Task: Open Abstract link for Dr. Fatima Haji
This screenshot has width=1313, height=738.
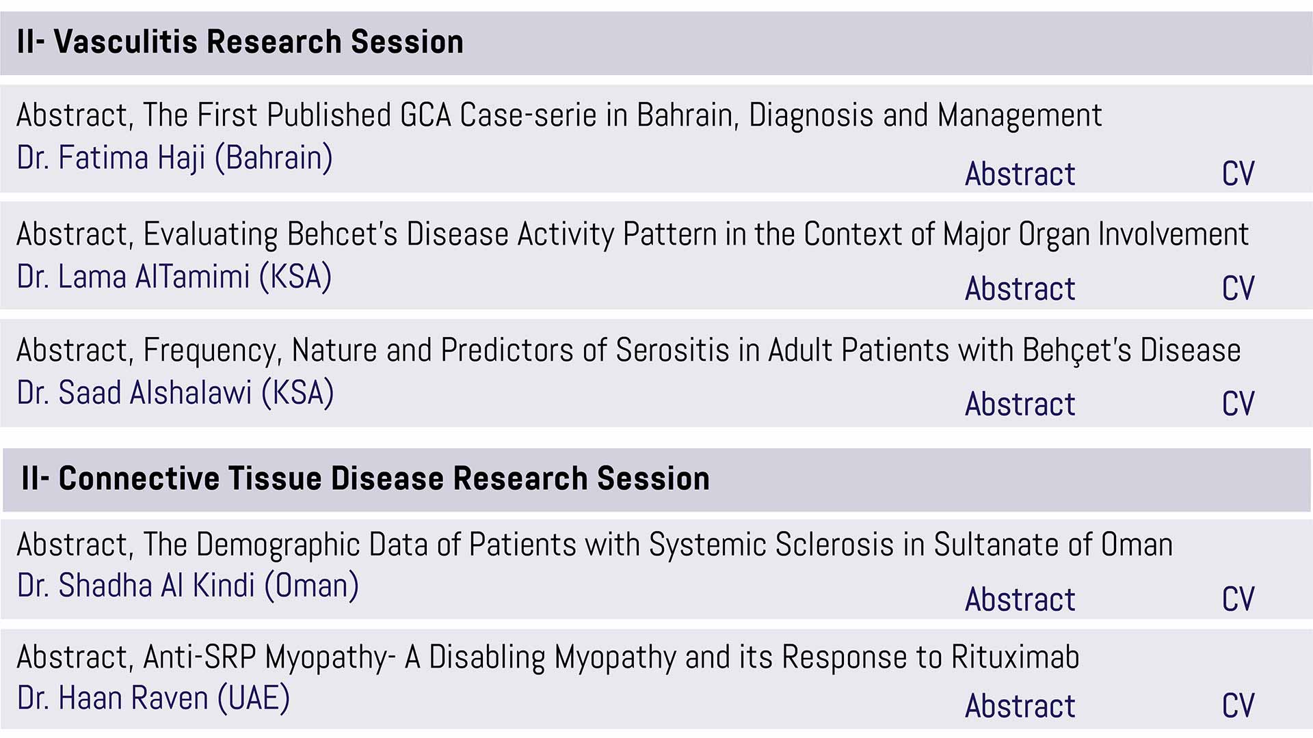Action: click(1020, 174)
